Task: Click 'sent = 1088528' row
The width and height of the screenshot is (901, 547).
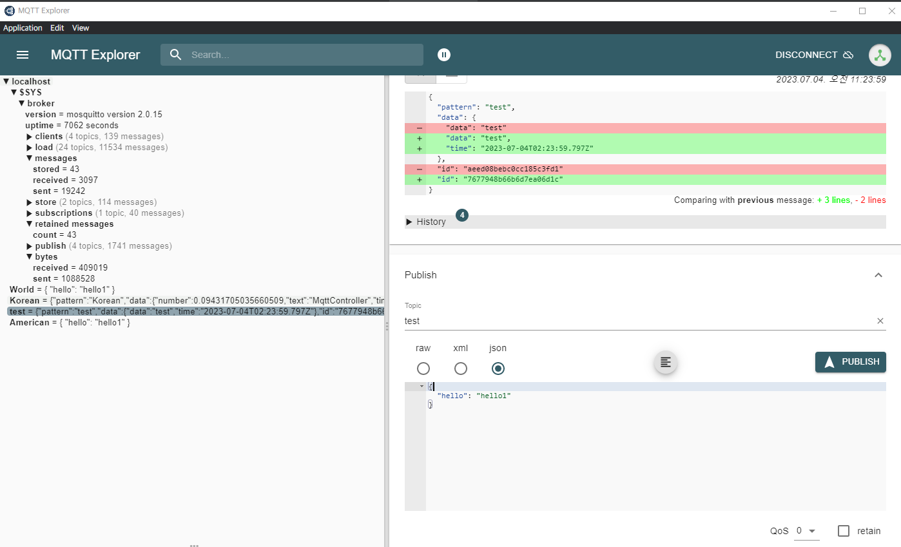Action: pyautogui.click(x=64, y=279)
